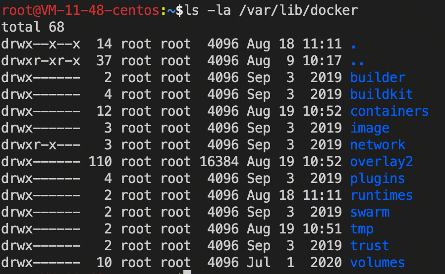Click the runtimes directory entry

coord(382,195)
